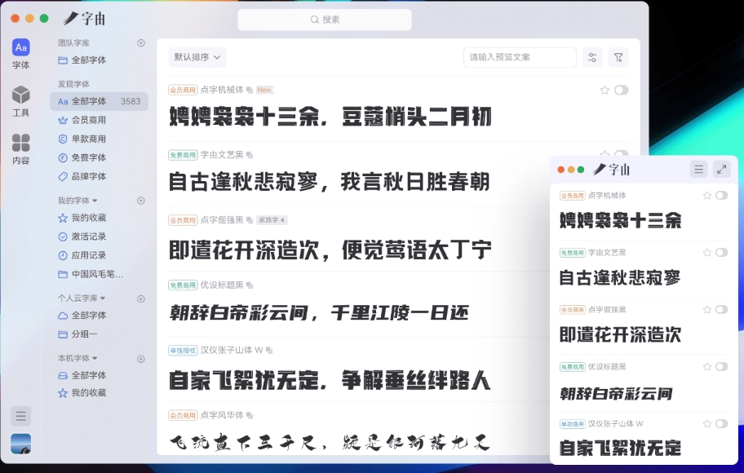Viewport: 744px width, 473px height.
Task: Activate 点字倔强黑 switch in mini window
Action: point(722,309)
